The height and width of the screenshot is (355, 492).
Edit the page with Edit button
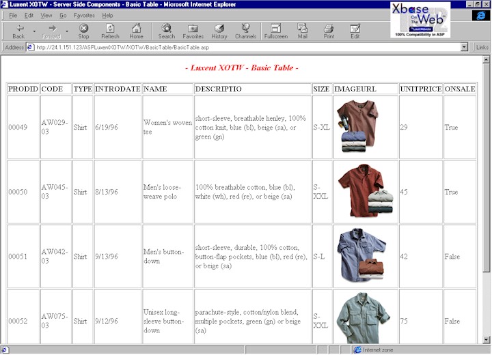point(355,31)
